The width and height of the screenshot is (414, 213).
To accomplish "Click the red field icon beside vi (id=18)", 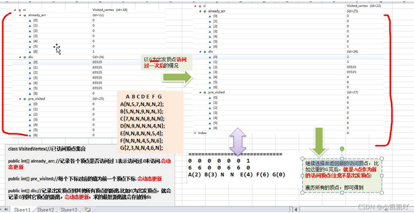I will 20,10.
